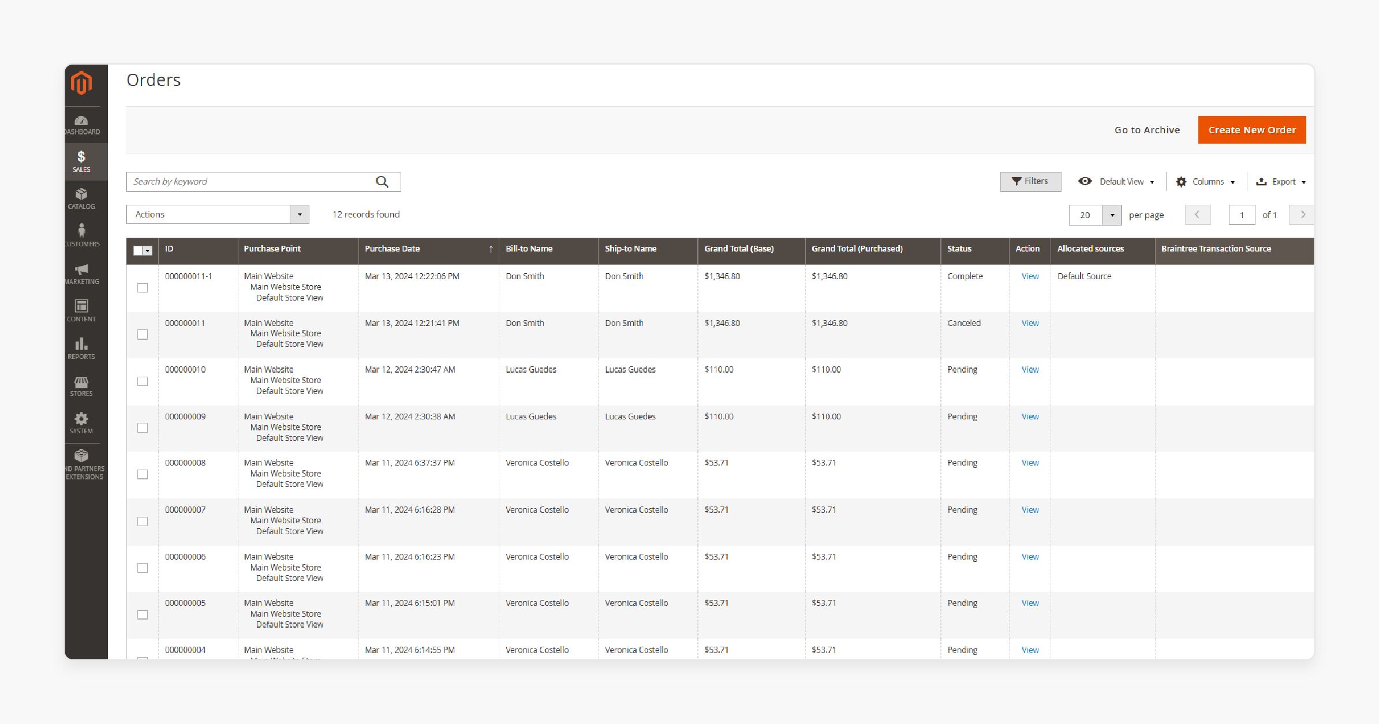This screenshot has width=1379, height=724.
Task: View order 000000010 by Lucas Guedes
Action: pos(1030,369)
